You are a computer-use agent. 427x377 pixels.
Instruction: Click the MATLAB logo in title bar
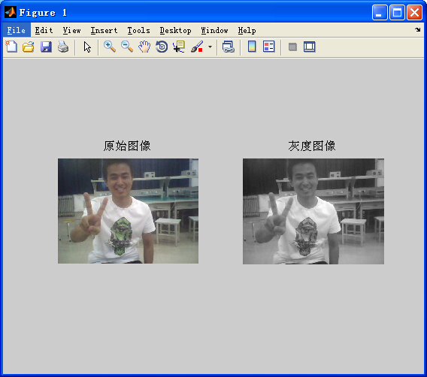pyautogui.click(x=11, y=12)
